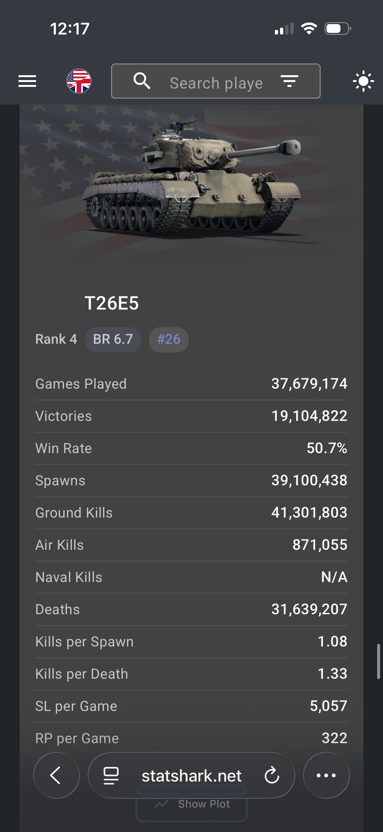Select the Games Played stat row

coord(191,384)
